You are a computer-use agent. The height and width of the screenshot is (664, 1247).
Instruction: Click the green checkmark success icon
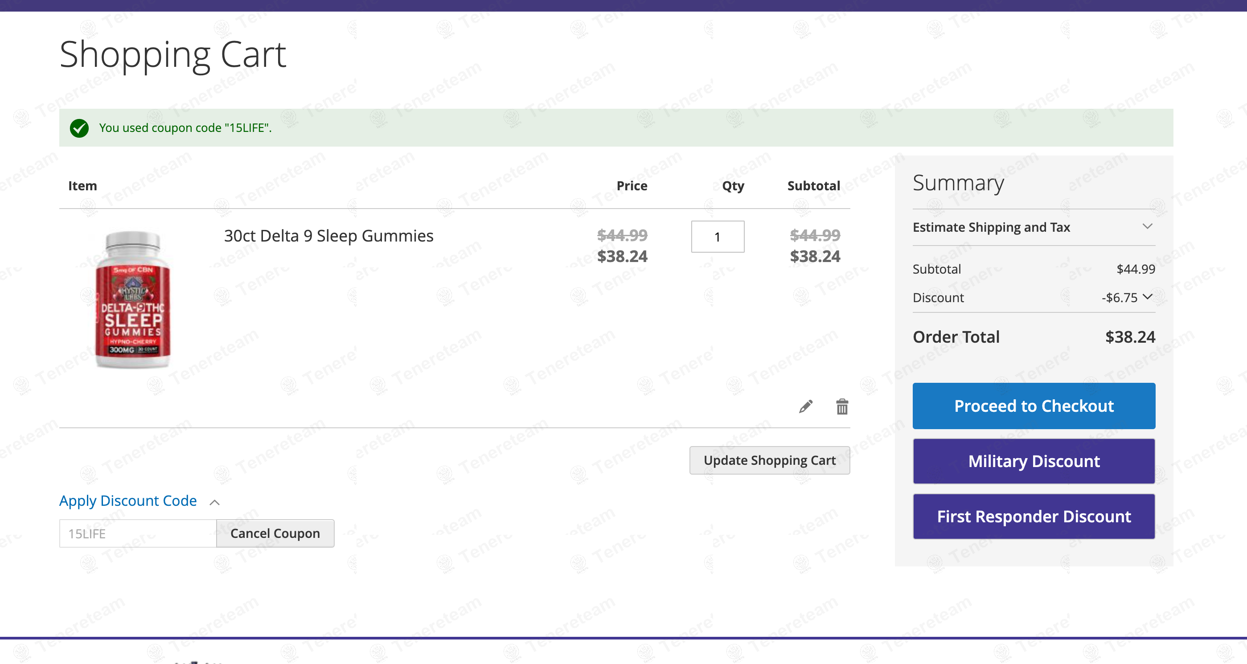[x=79, y=128]
